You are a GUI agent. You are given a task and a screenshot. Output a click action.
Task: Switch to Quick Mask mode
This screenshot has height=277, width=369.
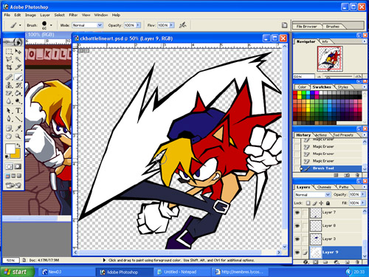coord(18,167)
